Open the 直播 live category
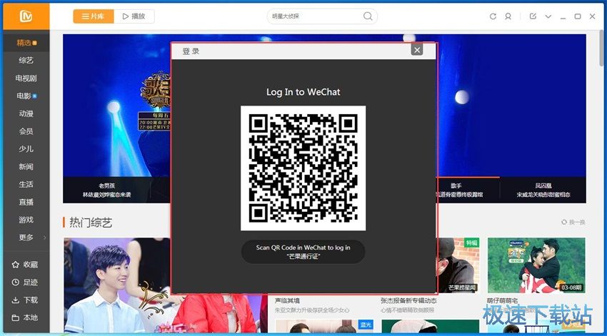 (26, 202)
